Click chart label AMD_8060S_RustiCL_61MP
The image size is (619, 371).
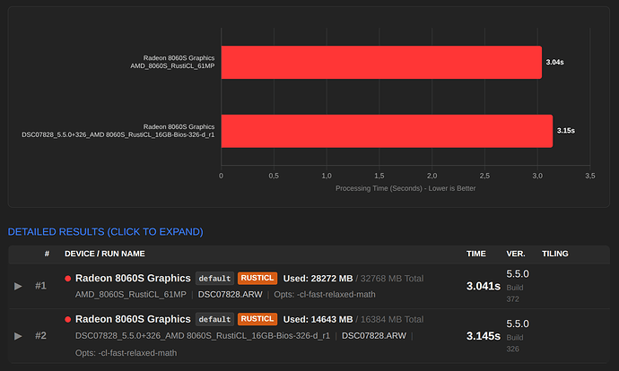(172, 66)
